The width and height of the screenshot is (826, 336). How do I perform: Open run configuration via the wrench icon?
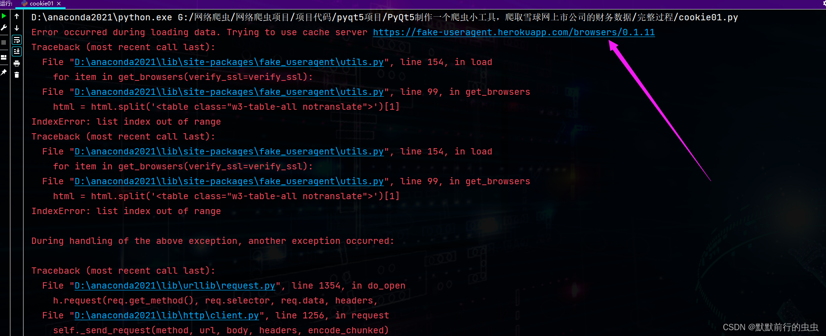pos(4,28)
